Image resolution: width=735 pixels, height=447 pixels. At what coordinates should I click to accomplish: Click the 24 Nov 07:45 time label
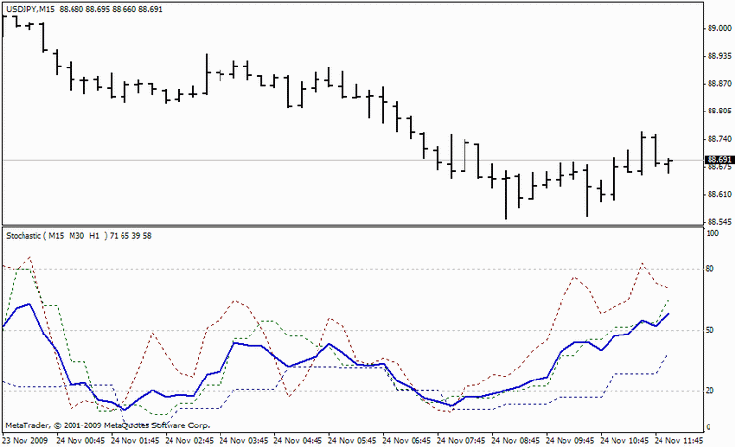pos(461,441)
